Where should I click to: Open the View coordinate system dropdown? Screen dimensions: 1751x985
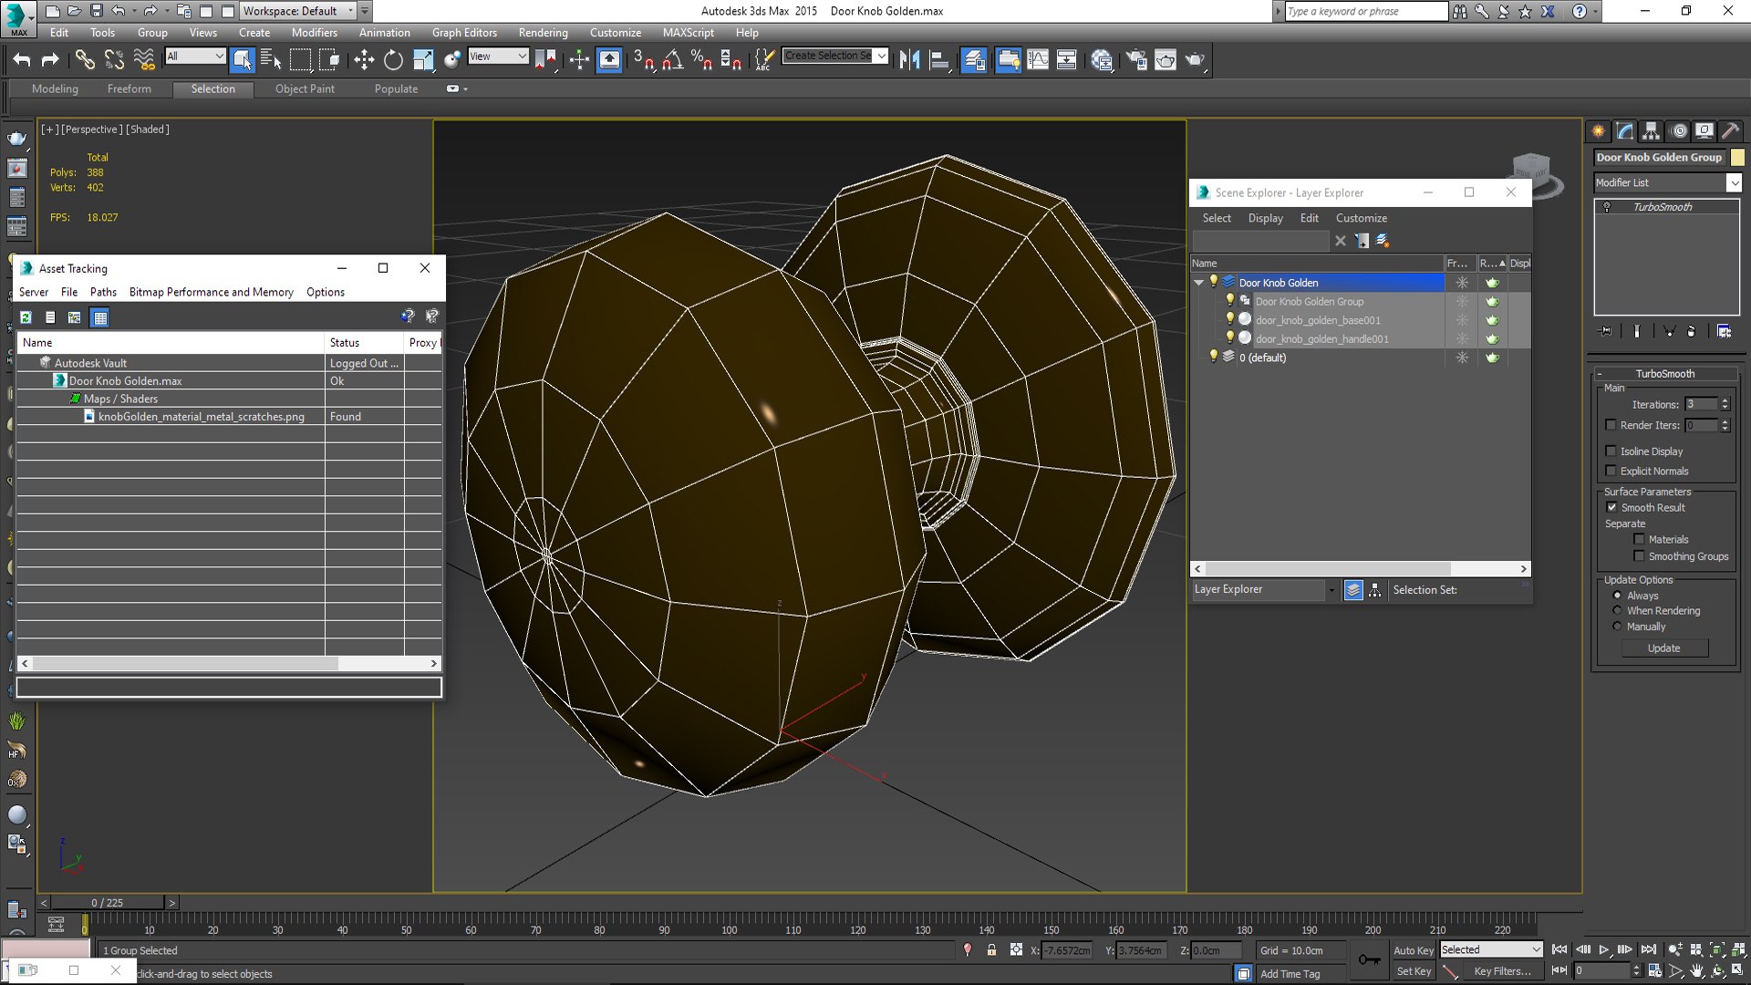tap(498, 57)
